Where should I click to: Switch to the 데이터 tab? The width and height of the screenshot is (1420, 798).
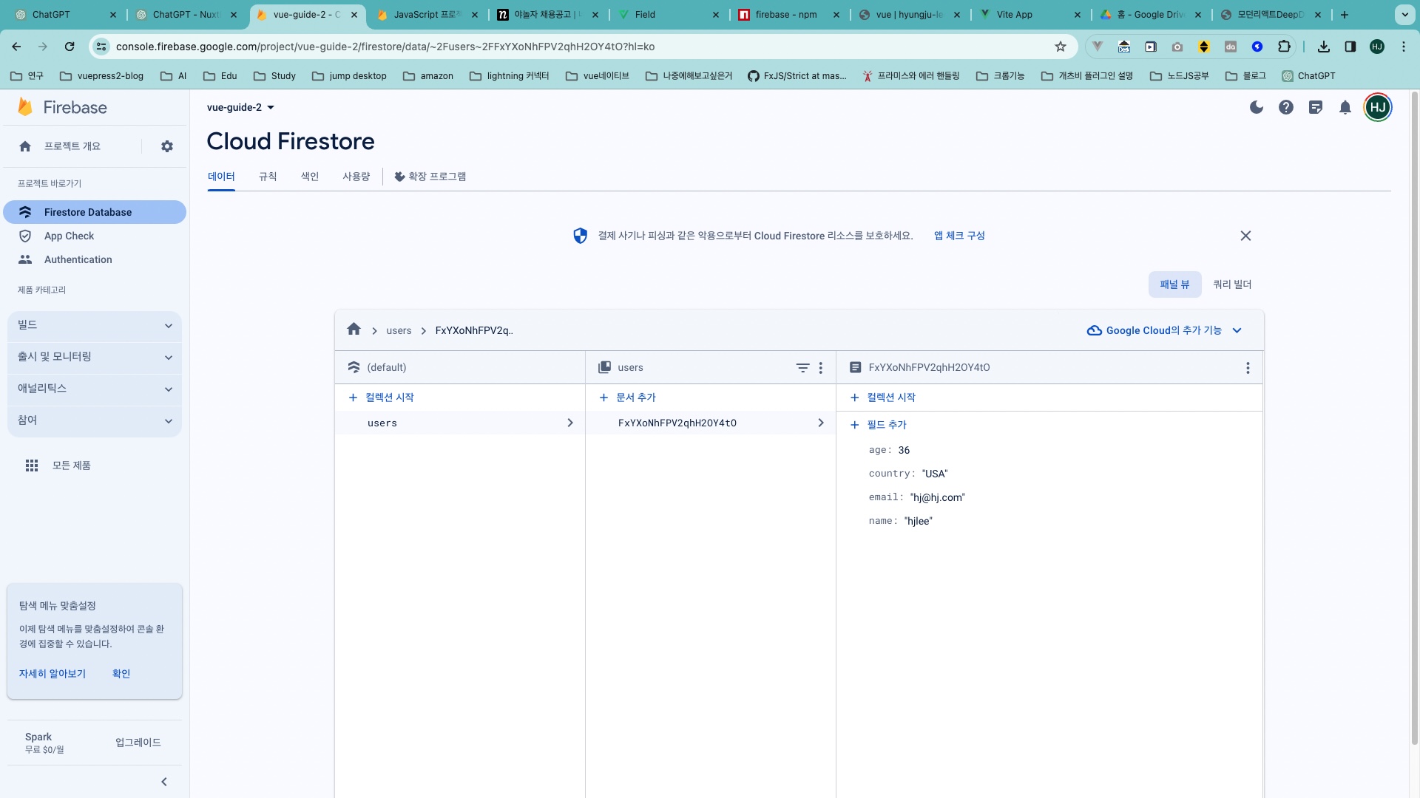221,177
